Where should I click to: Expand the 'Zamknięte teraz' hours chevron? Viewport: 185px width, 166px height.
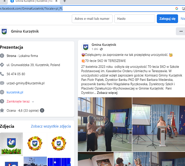[x=33, y=102]
